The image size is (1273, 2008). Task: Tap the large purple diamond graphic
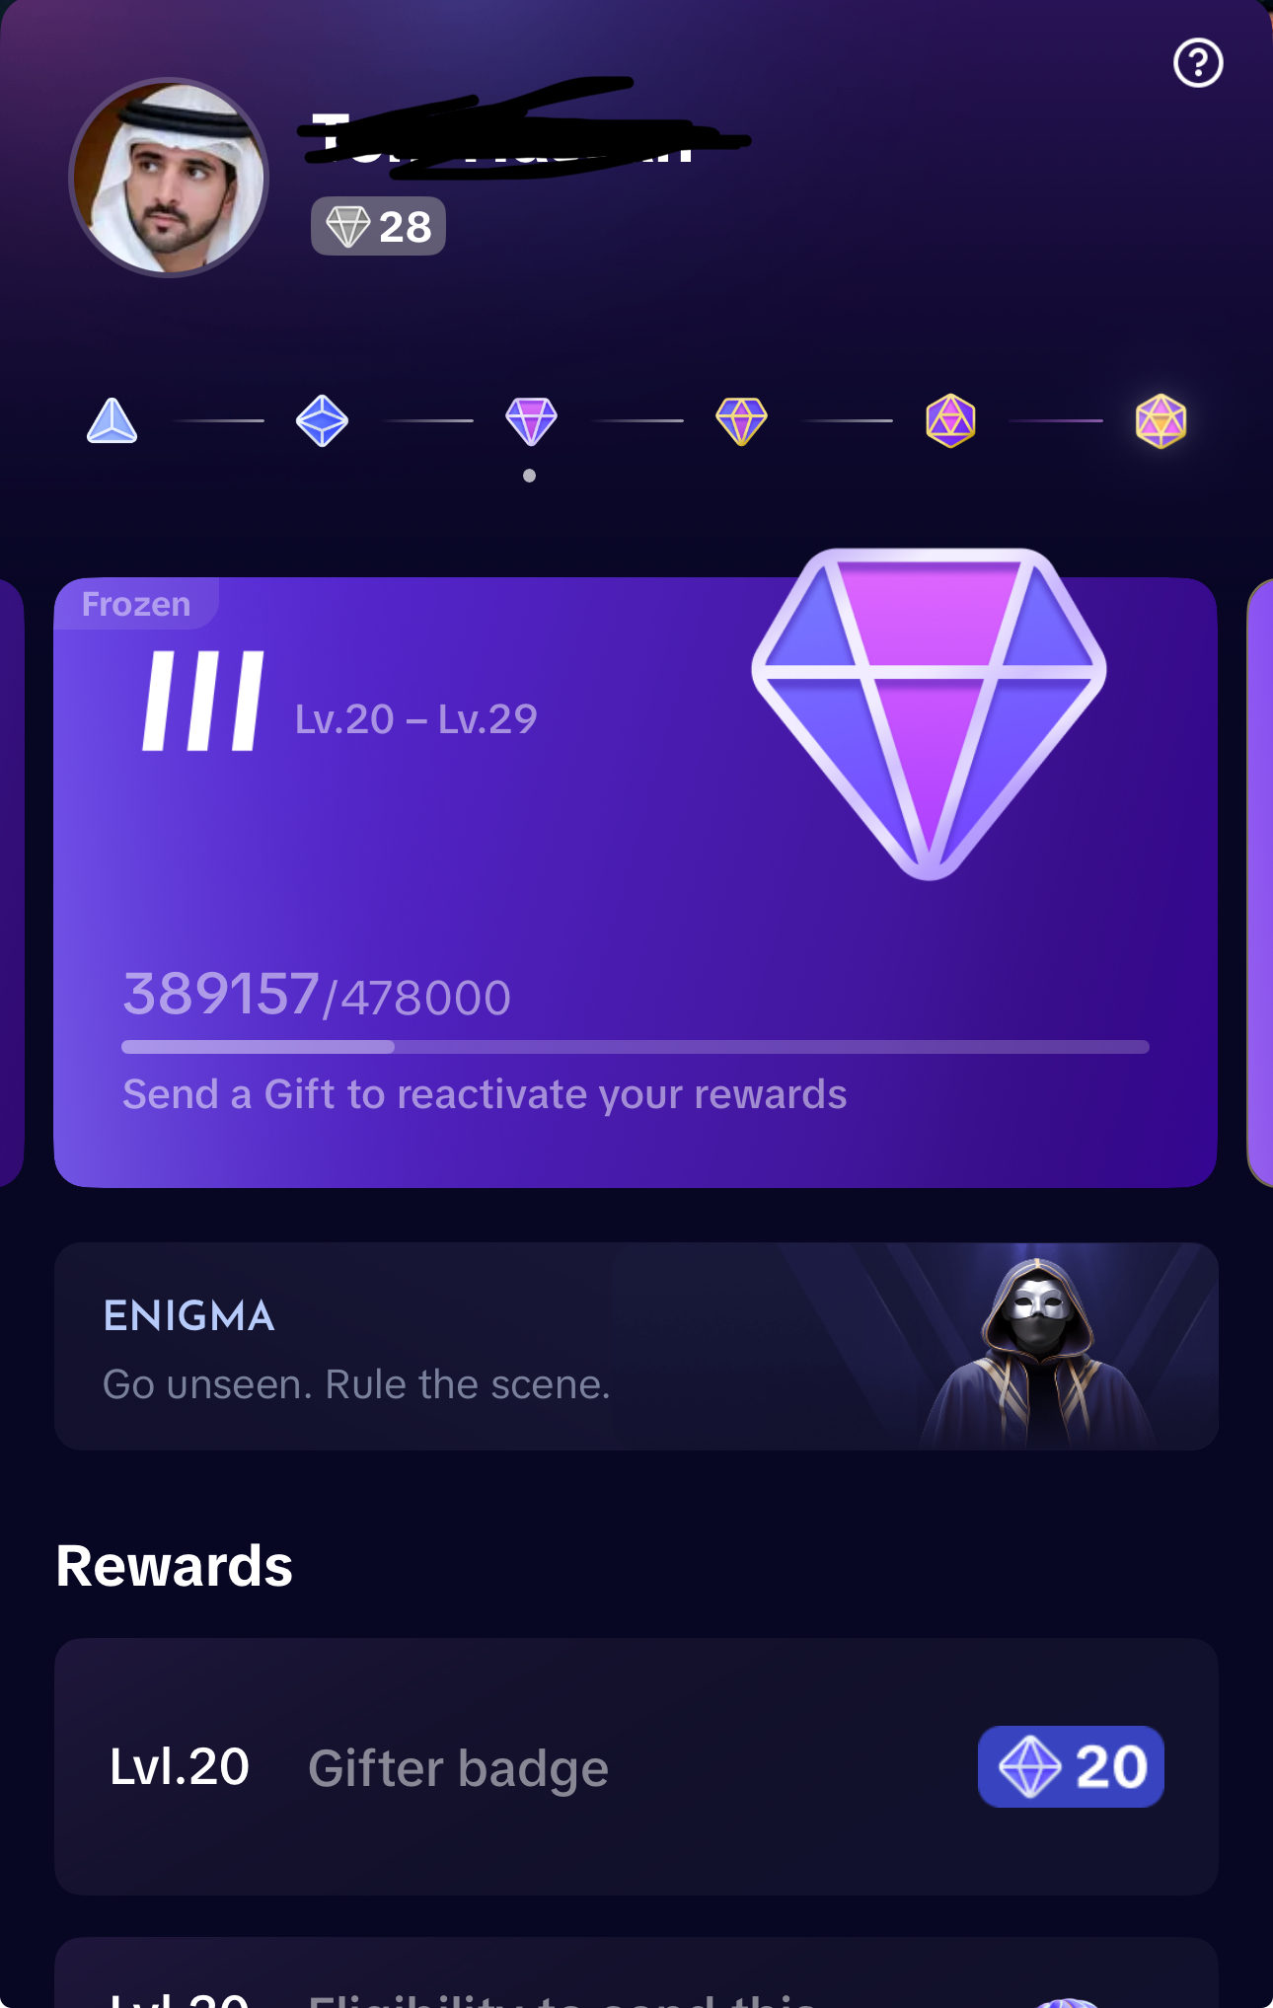point(929,713)
